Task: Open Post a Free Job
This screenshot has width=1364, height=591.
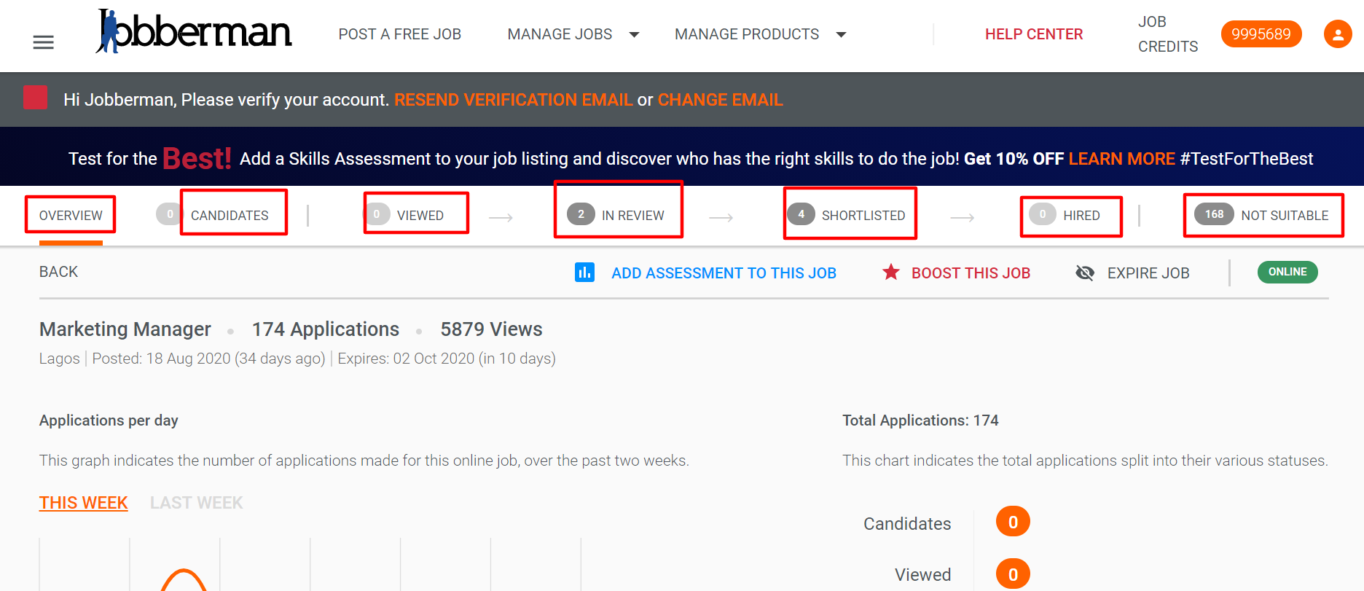Action: tap(400, 34)
